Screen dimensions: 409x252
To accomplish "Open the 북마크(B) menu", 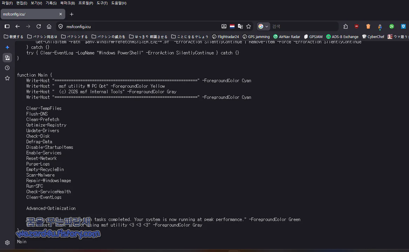I will click(68, 3).
